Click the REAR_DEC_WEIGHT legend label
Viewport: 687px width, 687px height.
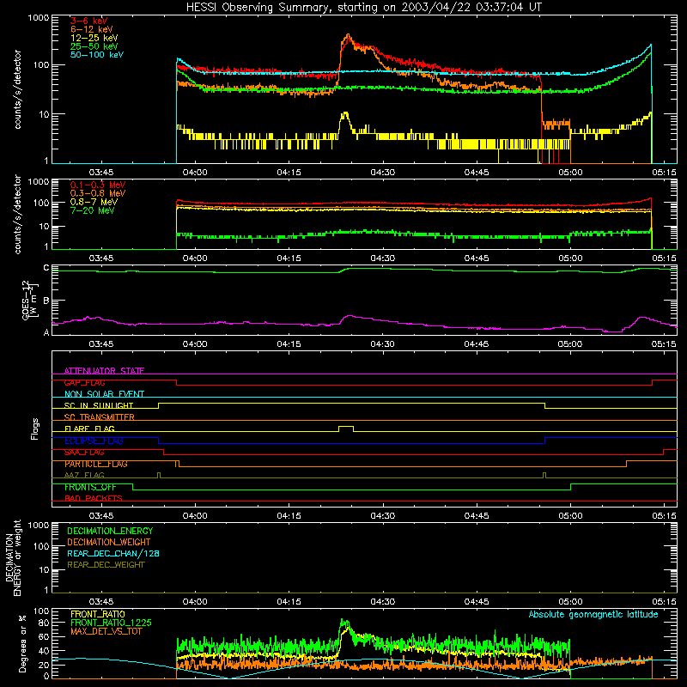click(106, 565)
